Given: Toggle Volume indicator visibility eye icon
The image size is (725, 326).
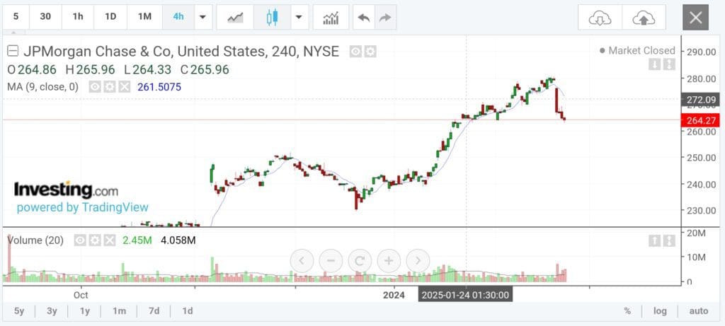Looking at the screenshot, I should click(x=80, y=240).
